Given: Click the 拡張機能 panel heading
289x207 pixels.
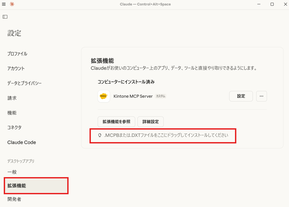Looking at the screenshot, I should [102, 61].
